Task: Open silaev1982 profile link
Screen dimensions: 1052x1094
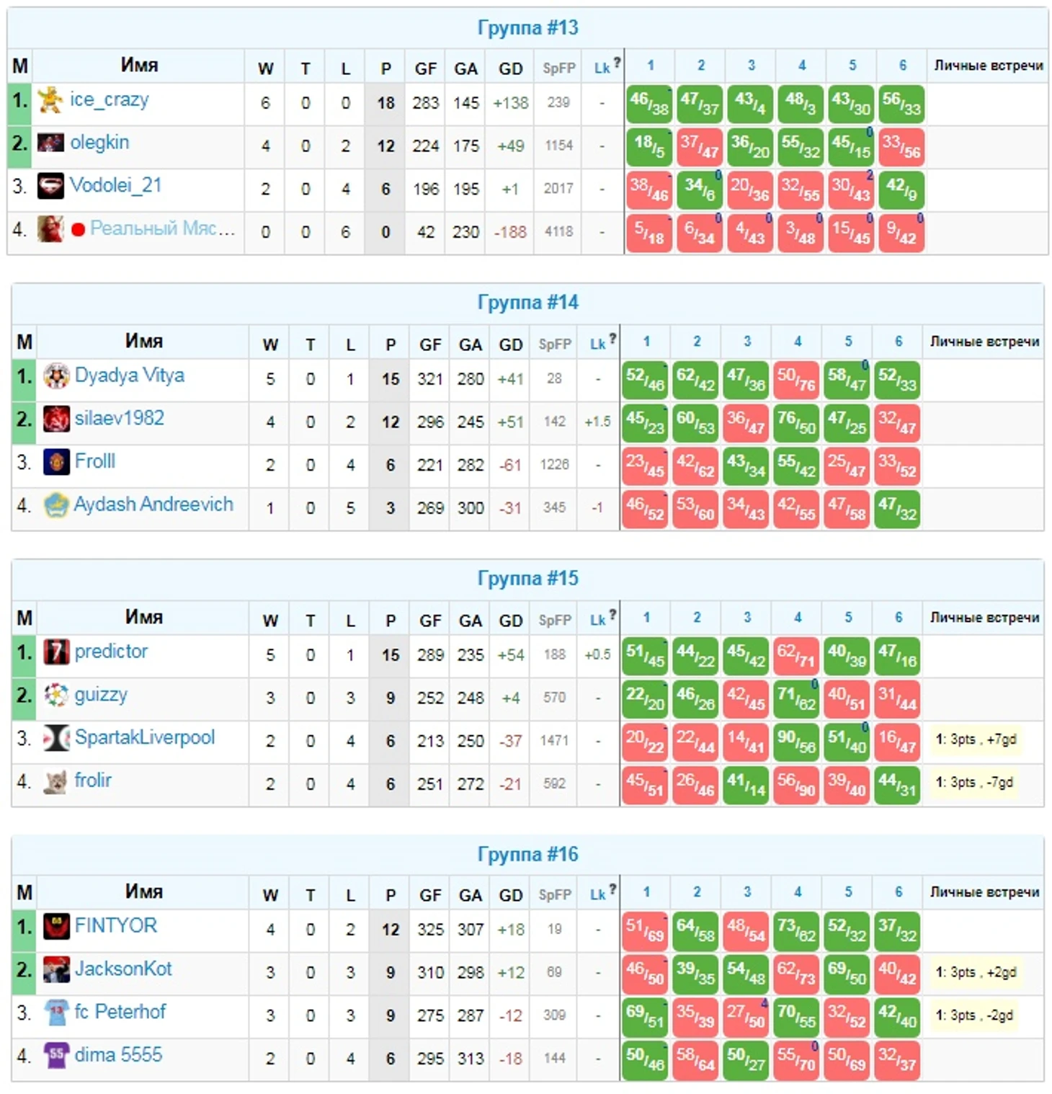Action: (120, 418)
